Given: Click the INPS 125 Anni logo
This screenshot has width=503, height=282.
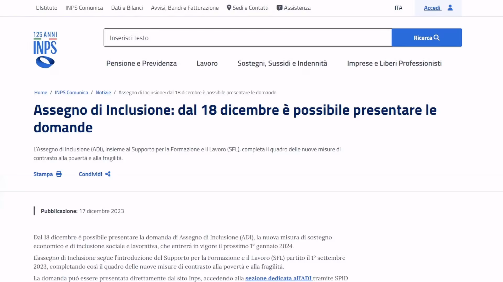Looking at the screenshot, I should point(45,50).
